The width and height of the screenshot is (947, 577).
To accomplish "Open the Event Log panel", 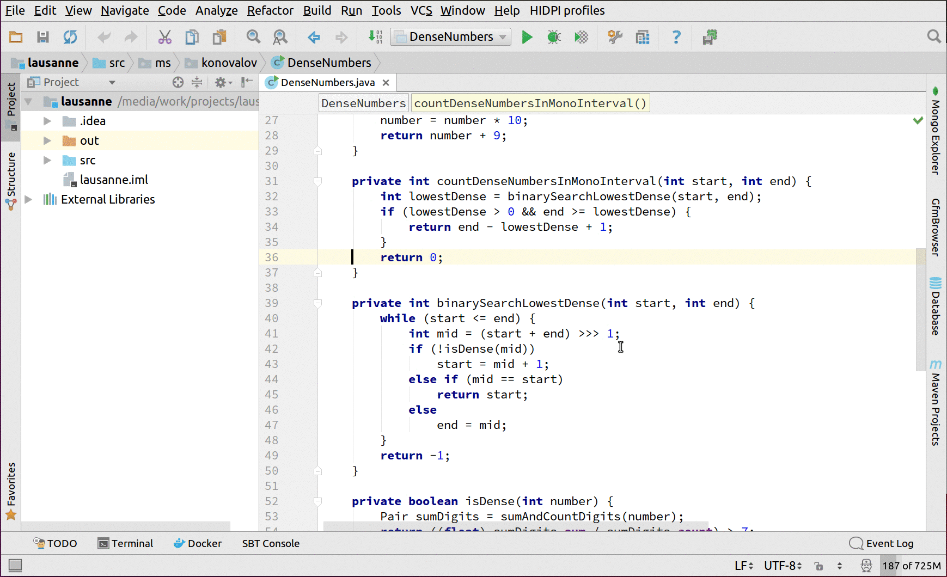I will tap(882, 543).
